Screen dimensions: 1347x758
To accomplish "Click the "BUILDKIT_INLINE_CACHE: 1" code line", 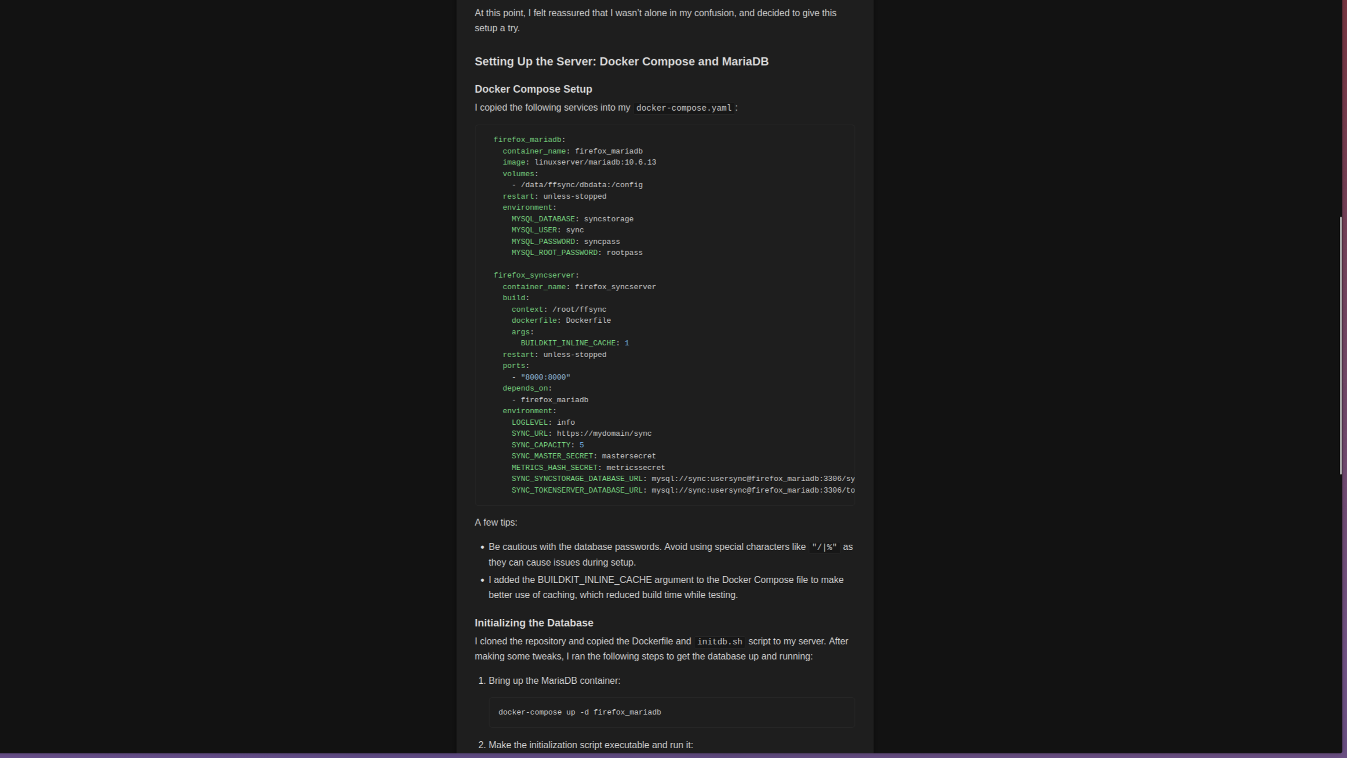I will tap(574, 343).
